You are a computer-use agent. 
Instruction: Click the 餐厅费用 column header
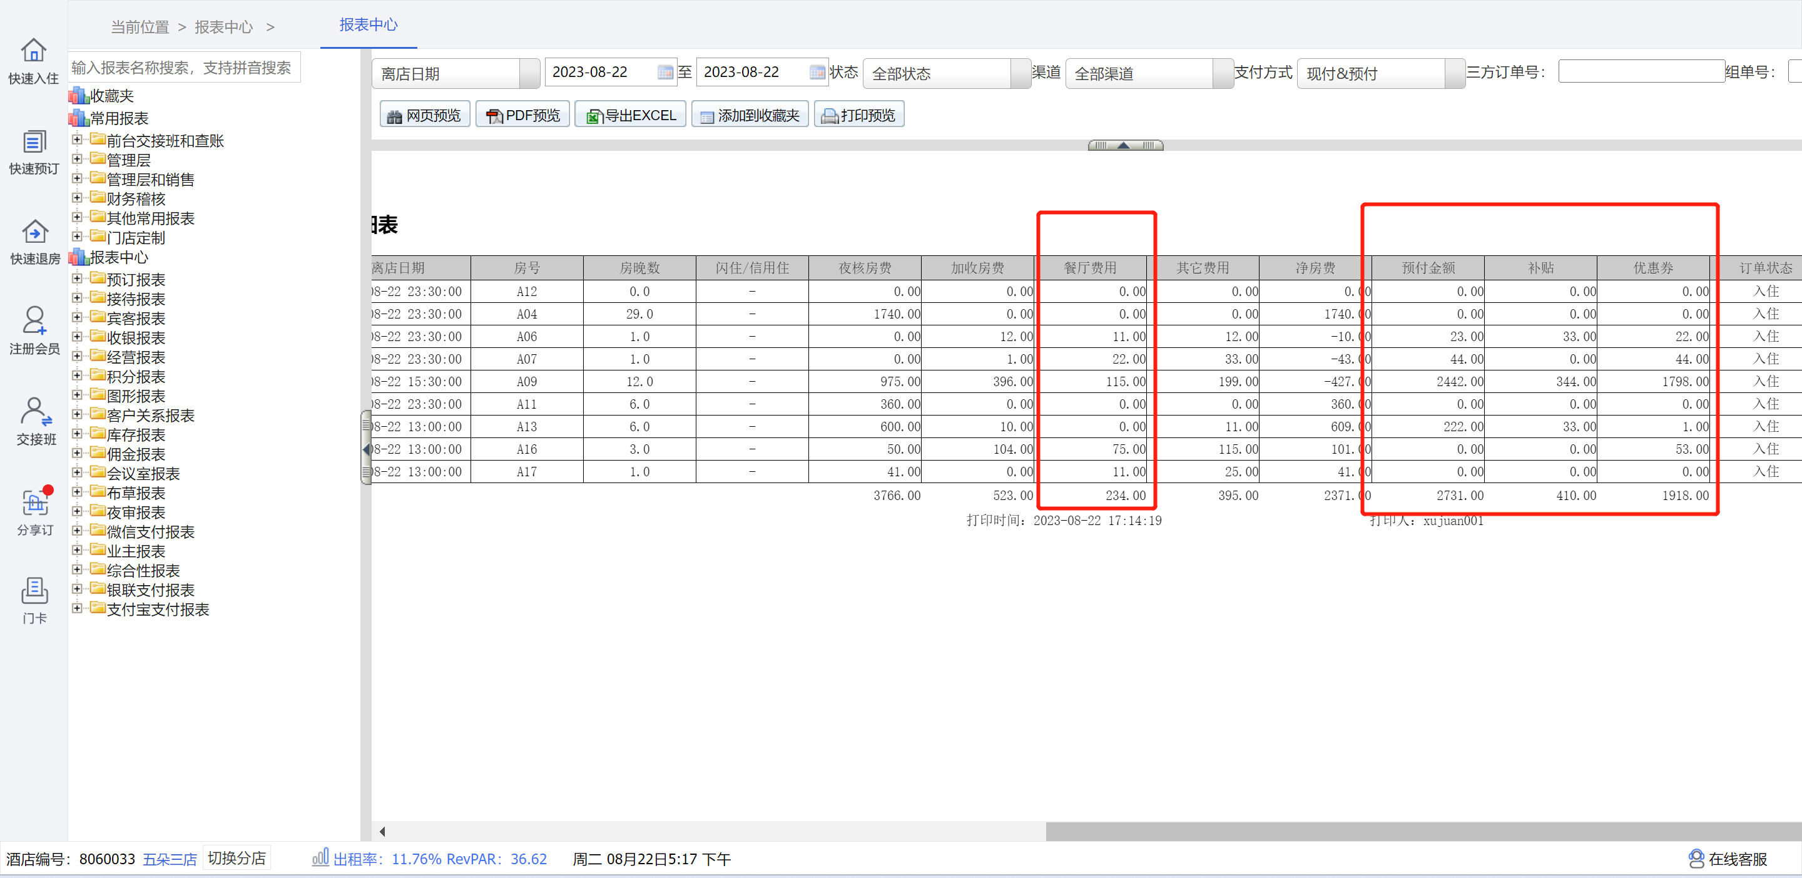coord(1090,268)
